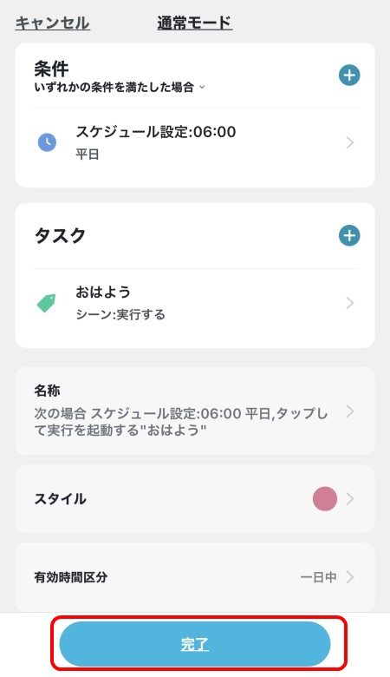Select 通常モード header

pyautogui.click(x=195, y=23)
